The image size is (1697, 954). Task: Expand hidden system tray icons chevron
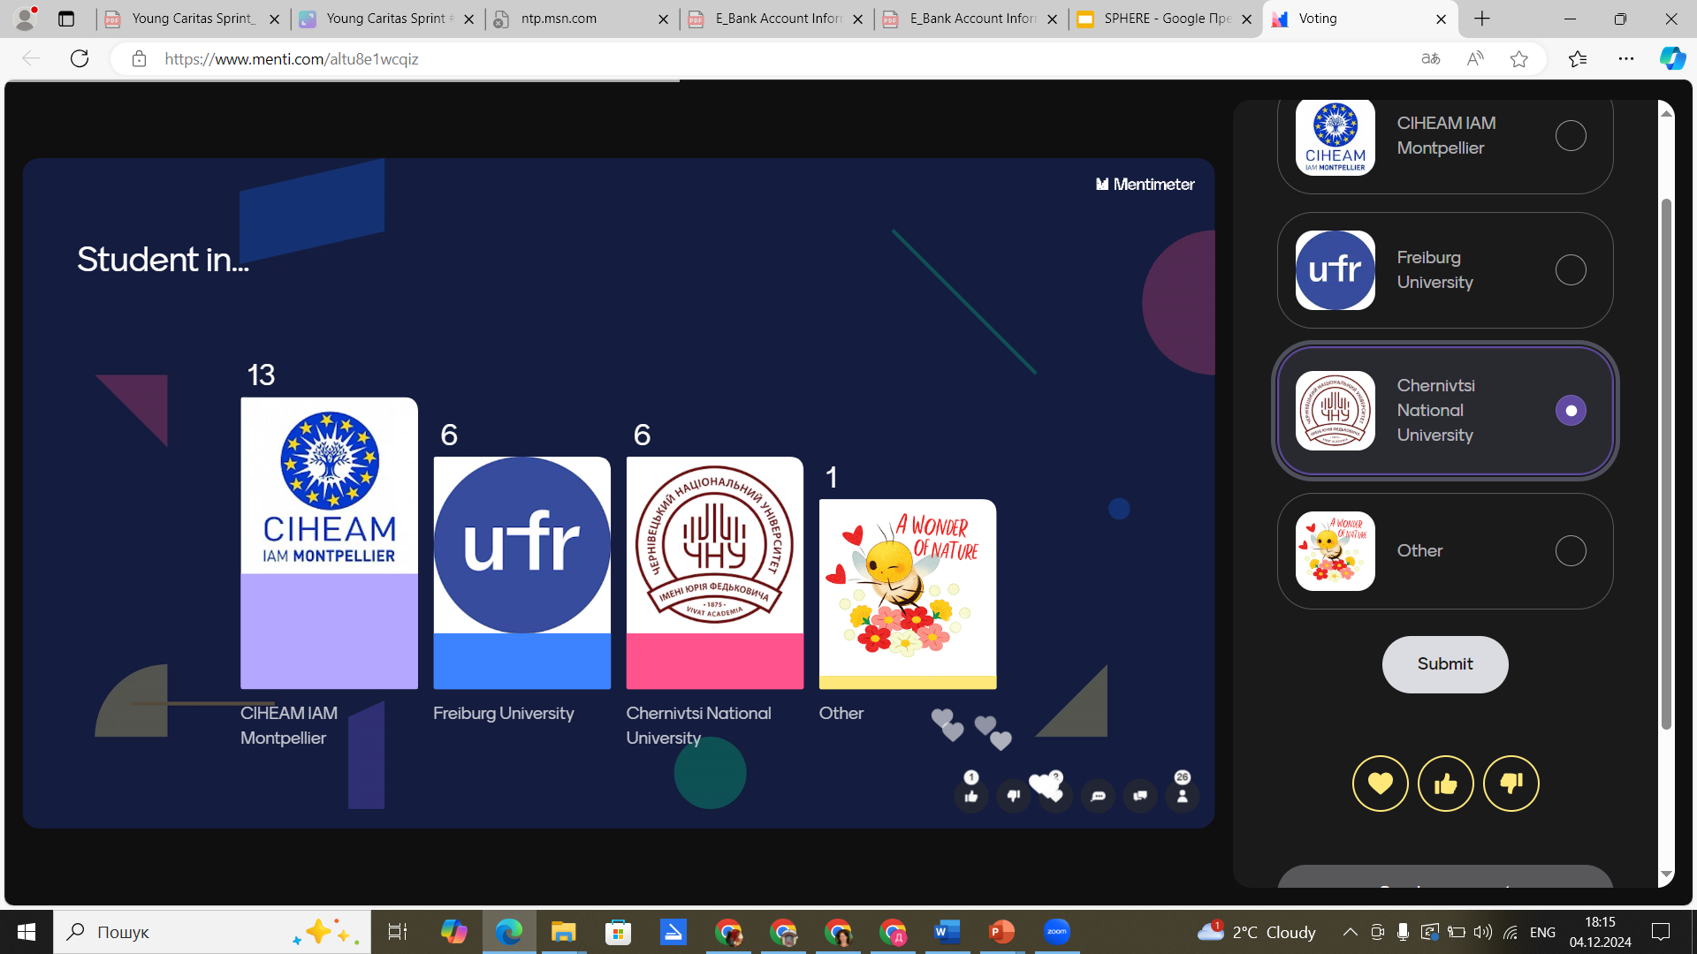click(x=1350, y=932)
